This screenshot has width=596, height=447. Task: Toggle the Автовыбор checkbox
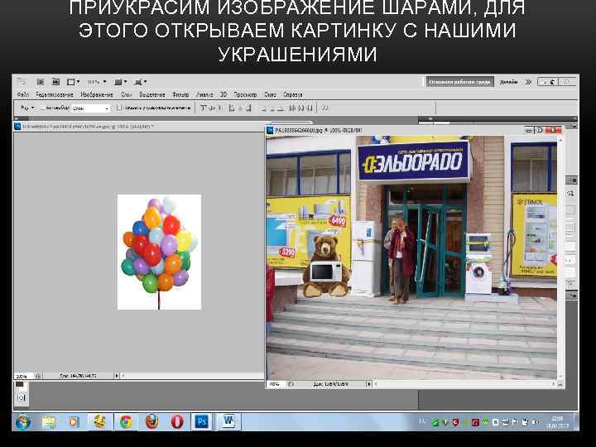pyautogui.click(x=42, y=108)
